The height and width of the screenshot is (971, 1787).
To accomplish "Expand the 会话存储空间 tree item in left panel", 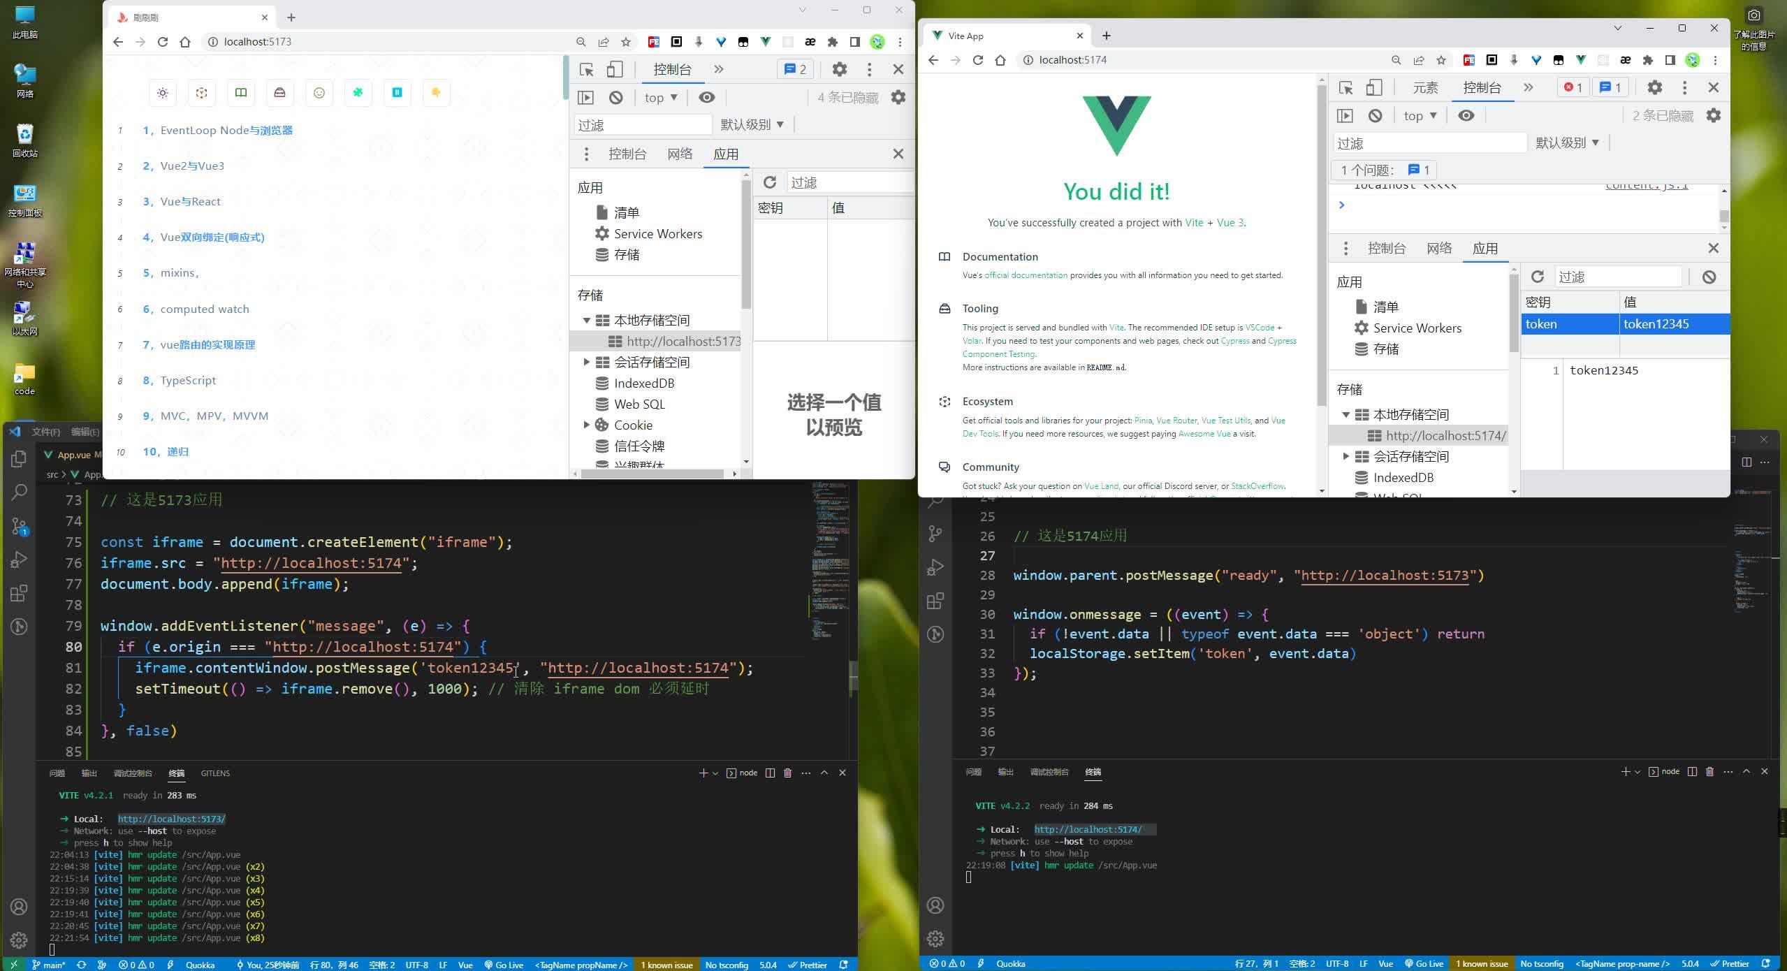I will coord(585,363).
